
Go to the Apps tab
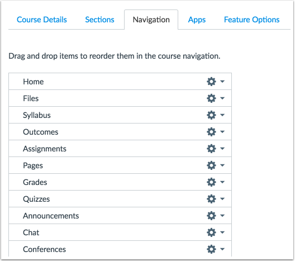[x=197, y=20]
